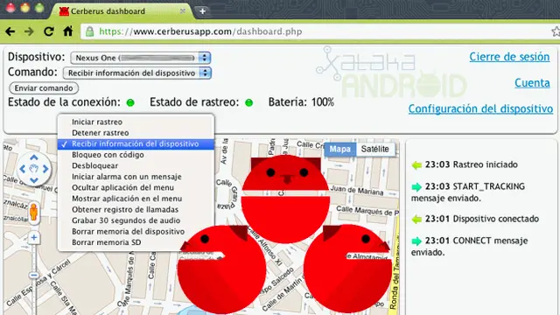Open Configuración del dispositivo link

coord(480,108)
